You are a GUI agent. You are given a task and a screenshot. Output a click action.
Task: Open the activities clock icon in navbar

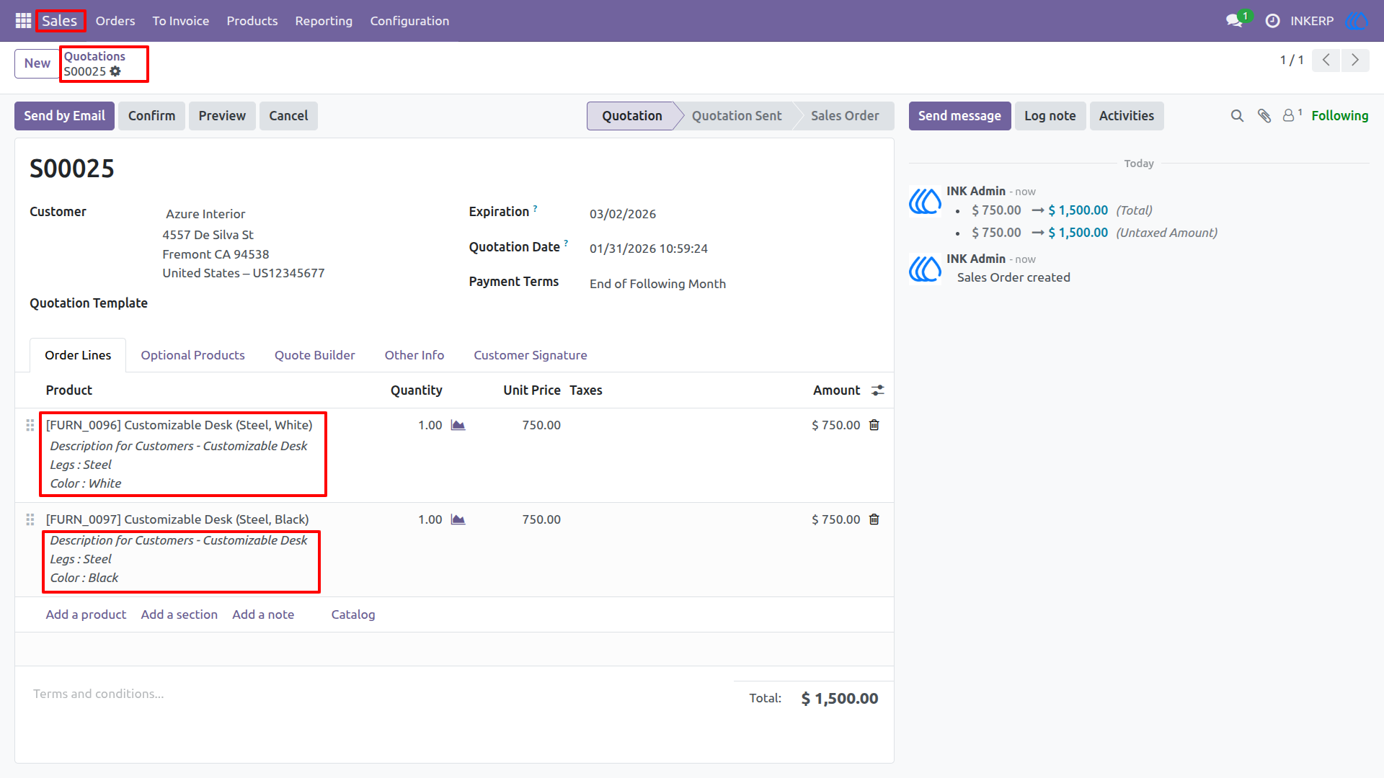click(1273, 21)
